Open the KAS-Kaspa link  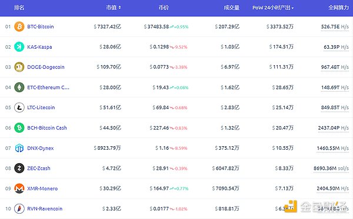pos(39,47)
